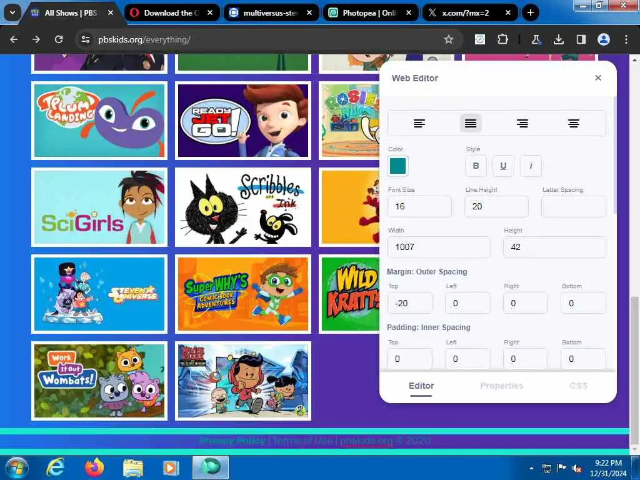Click the empty Letter Spacing field
640x480 pixels.
click(574, 206)
